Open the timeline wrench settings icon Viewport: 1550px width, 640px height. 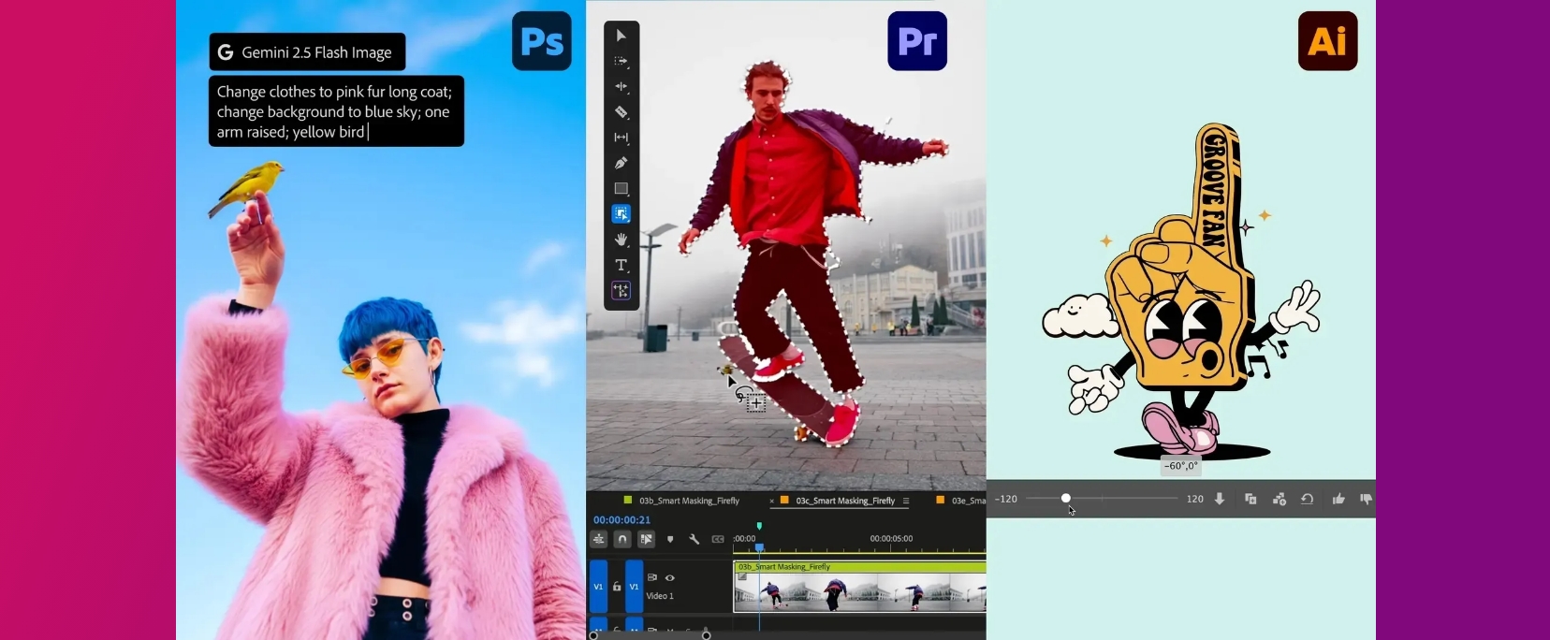tap(694, 539)
